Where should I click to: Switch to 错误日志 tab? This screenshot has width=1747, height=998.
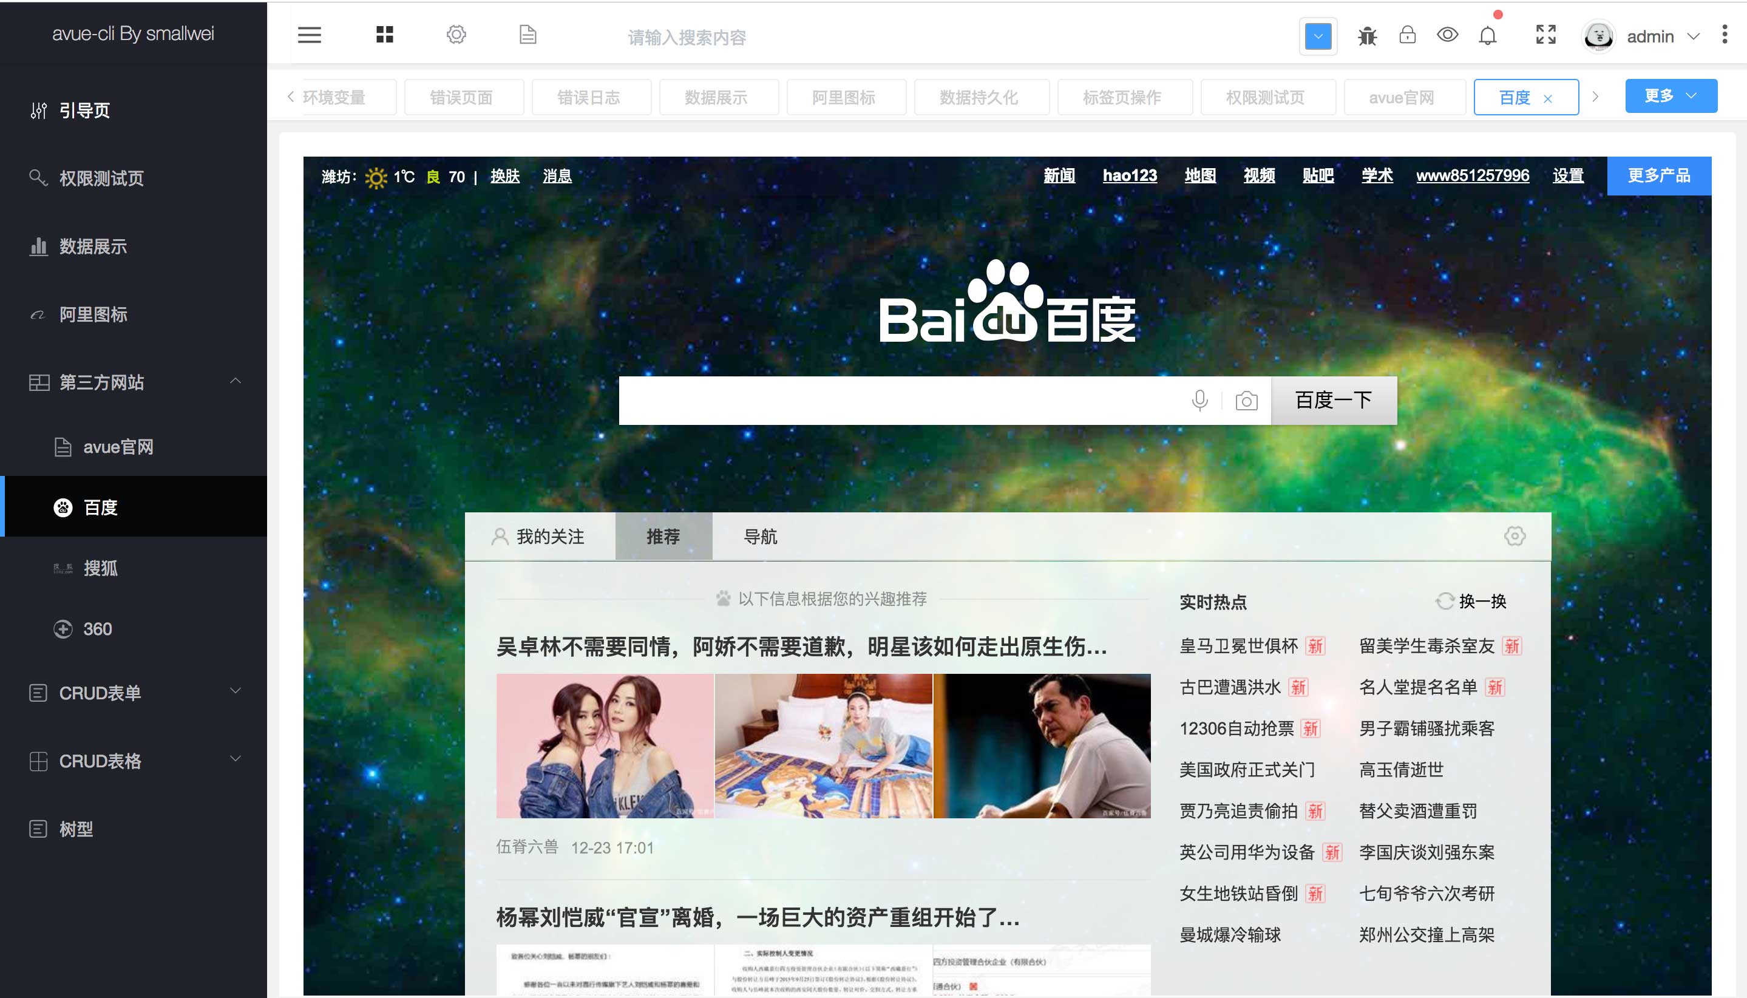(590, 97)
